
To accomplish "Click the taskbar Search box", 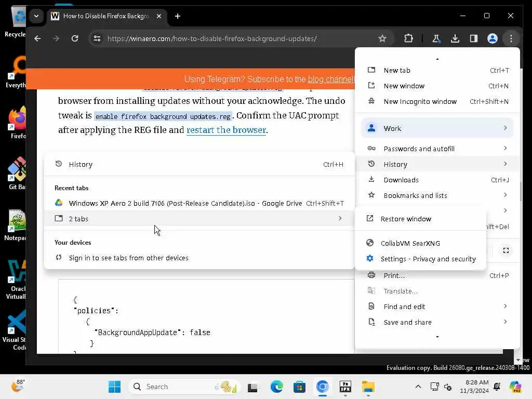I will pyautogui.click(x=184, y=387).
